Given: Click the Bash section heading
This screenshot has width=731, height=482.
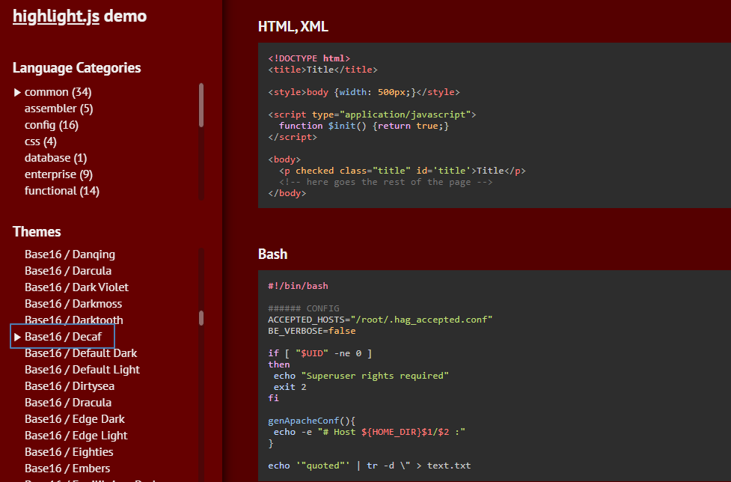Looking at the screenshot, I should 273,254.
